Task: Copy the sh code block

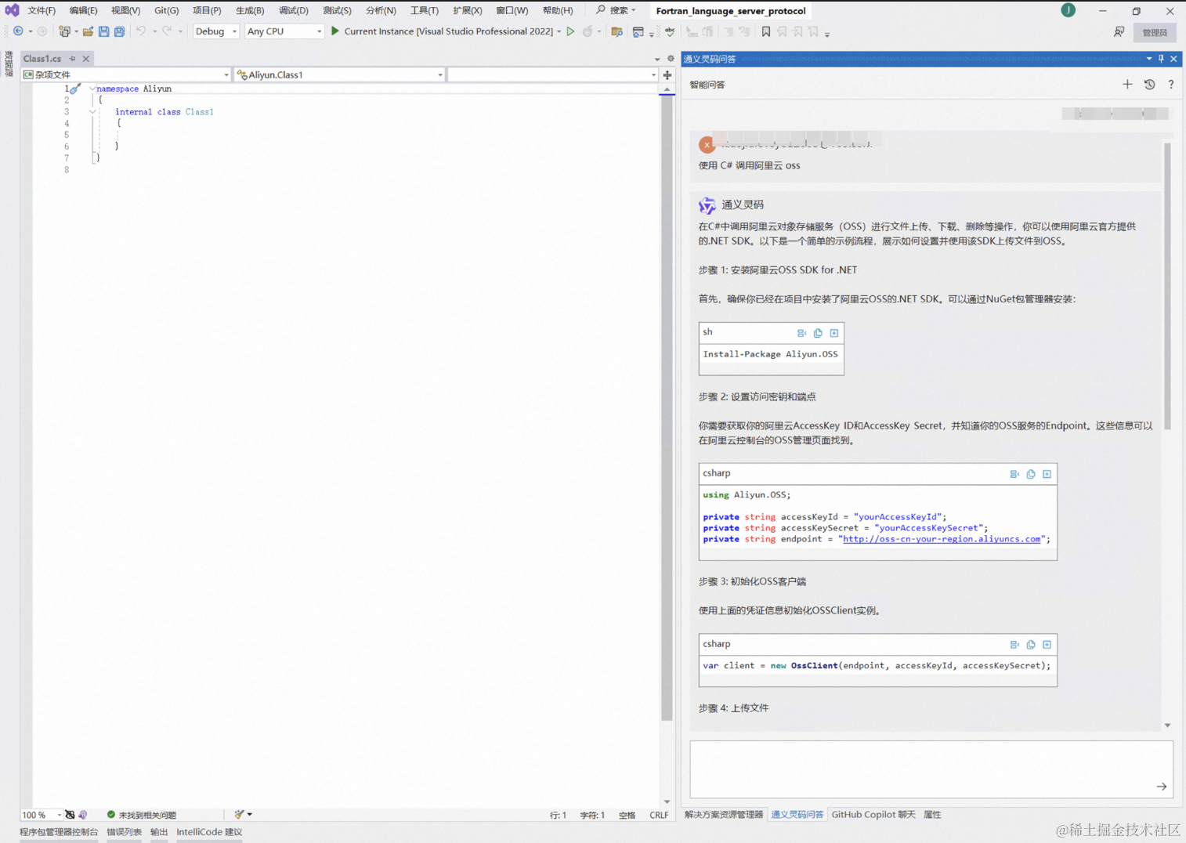Action: click(818, 333)
